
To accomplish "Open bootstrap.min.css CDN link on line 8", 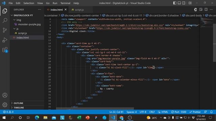I will pyautogui.click(x=119, y=25).
